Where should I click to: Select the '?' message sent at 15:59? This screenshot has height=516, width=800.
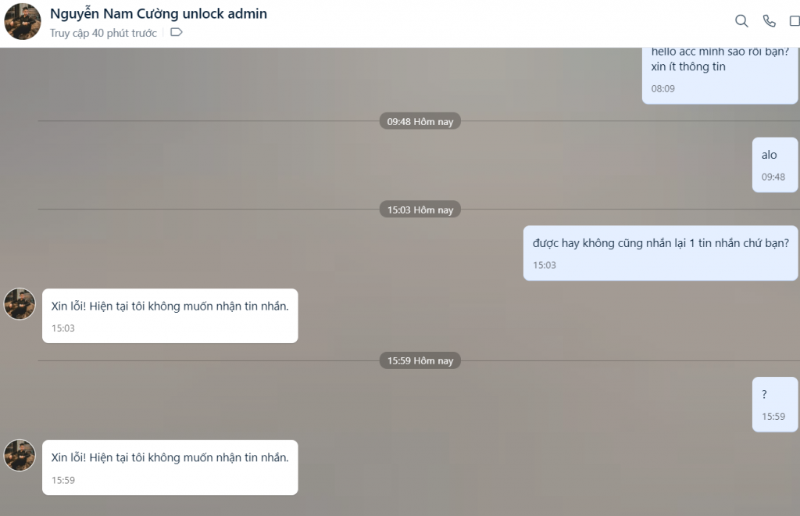(x=774, y=404)
